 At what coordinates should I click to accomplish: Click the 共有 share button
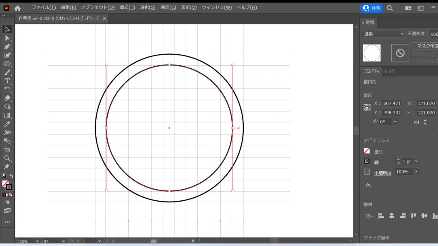372,8
